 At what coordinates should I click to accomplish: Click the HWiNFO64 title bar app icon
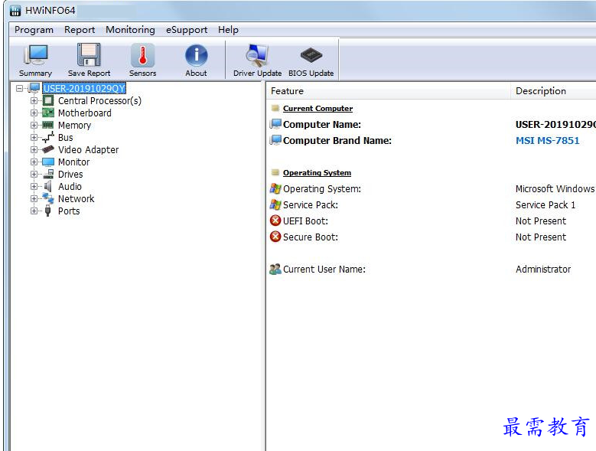[15, 11]
